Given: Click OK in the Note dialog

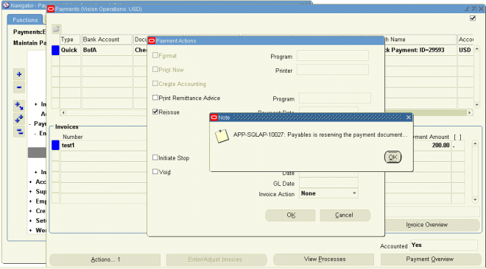Looking at the screenshot, I should pyautogui.click(x=392, y=157).
